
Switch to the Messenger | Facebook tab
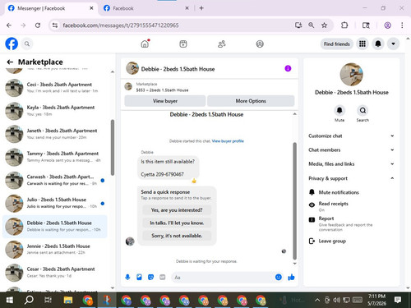51,8
